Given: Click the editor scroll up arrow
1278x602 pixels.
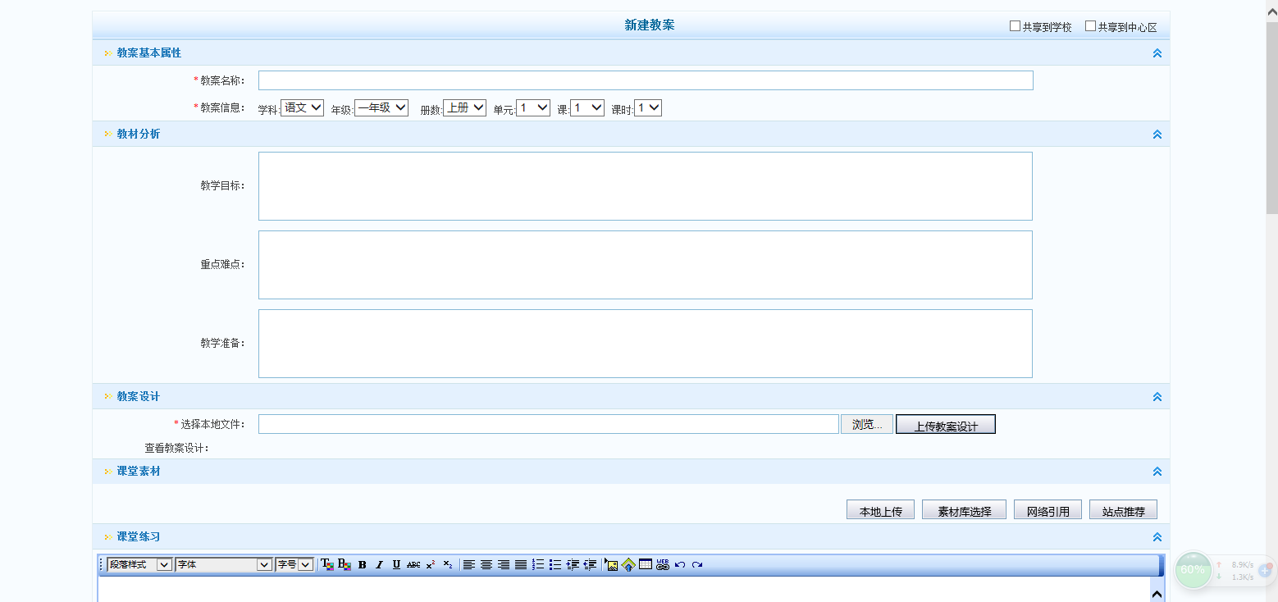Looking at the screenshot, I should tap(1157, 594).
